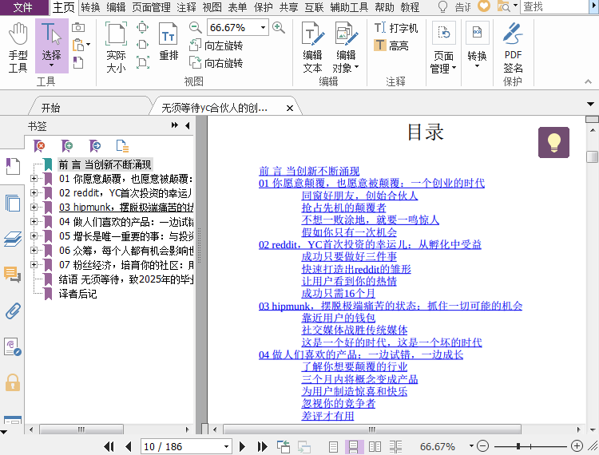
Task: Open the Edit Object tool
Action: point(346,47)
